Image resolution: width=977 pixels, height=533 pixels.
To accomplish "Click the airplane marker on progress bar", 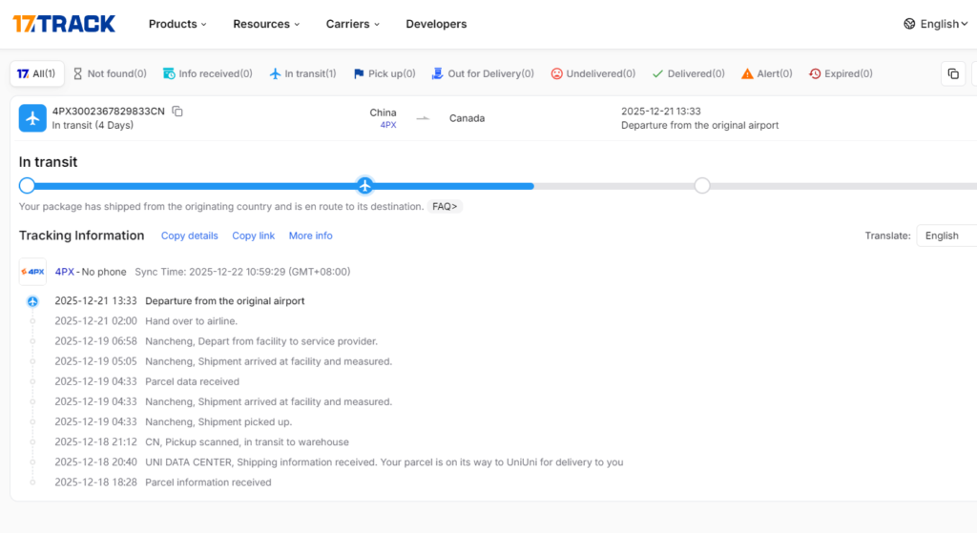I will point(365,185).
